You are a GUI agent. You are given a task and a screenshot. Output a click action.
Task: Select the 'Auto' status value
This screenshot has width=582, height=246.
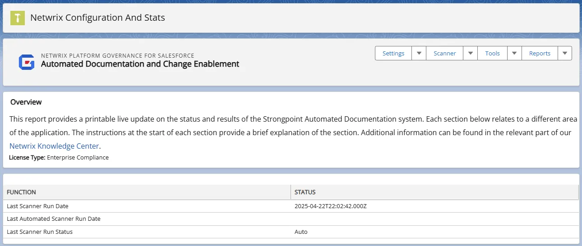pos(301,232)
